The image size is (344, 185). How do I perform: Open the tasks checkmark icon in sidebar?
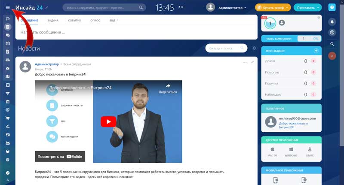[8, 85]
